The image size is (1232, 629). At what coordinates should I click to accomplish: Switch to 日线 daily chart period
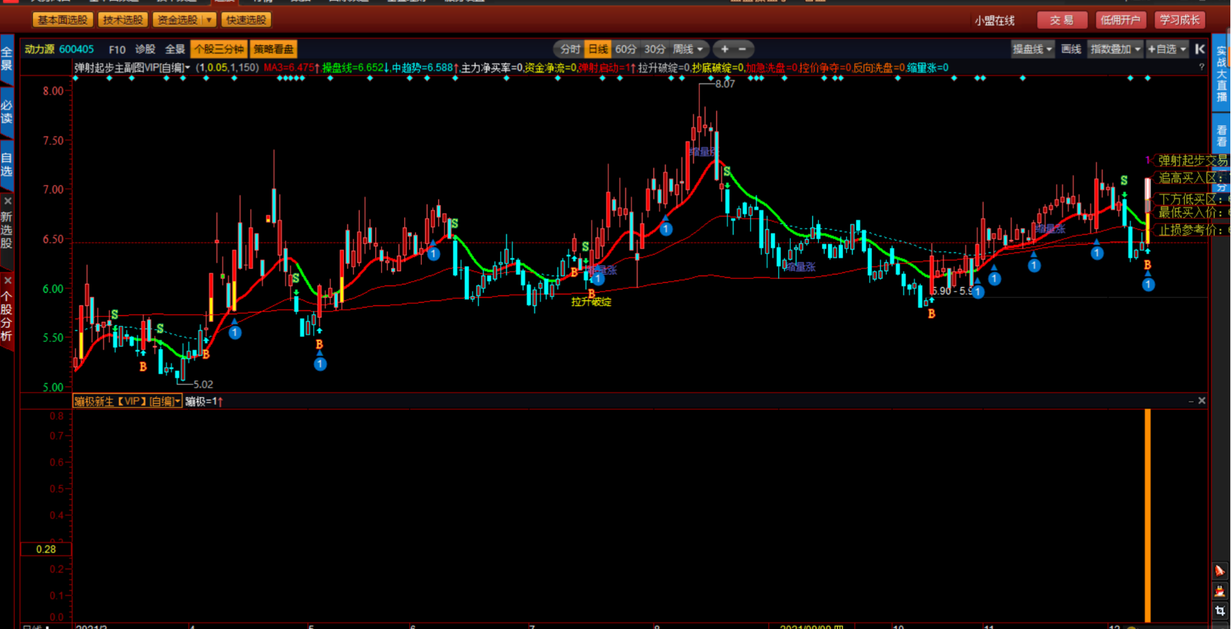pyautogui.click(x=598, y=49)
